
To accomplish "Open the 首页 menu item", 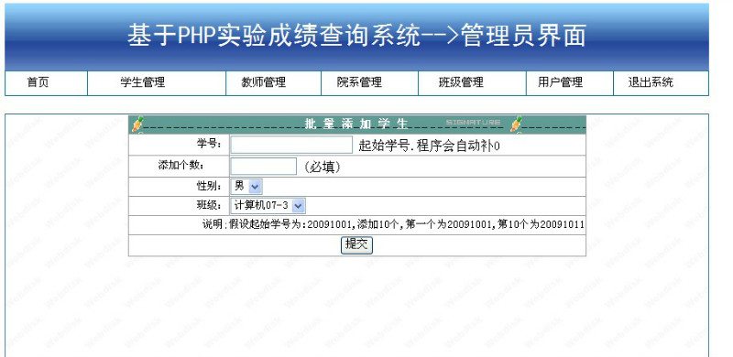I will point(38,82).
